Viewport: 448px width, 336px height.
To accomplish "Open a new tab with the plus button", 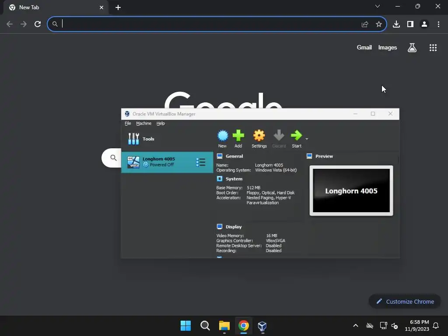I will 118,7.
